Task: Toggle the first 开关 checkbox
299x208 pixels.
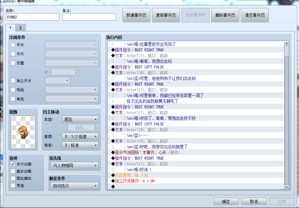Action: pos(13,45)
